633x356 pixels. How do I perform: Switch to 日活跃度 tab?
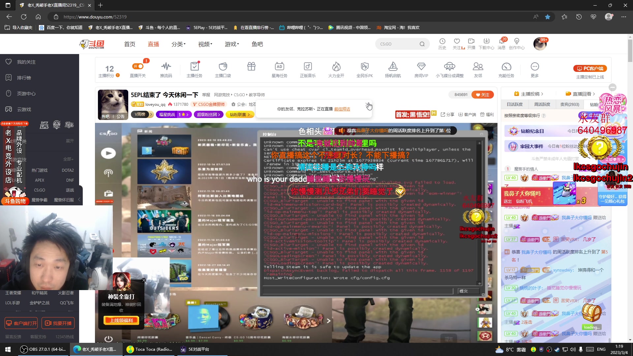click(x=515, y=104)
